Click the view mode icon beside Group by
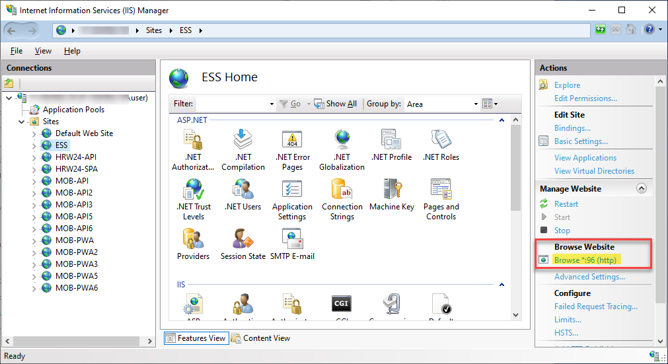668x364 pixels. [490, 104]
